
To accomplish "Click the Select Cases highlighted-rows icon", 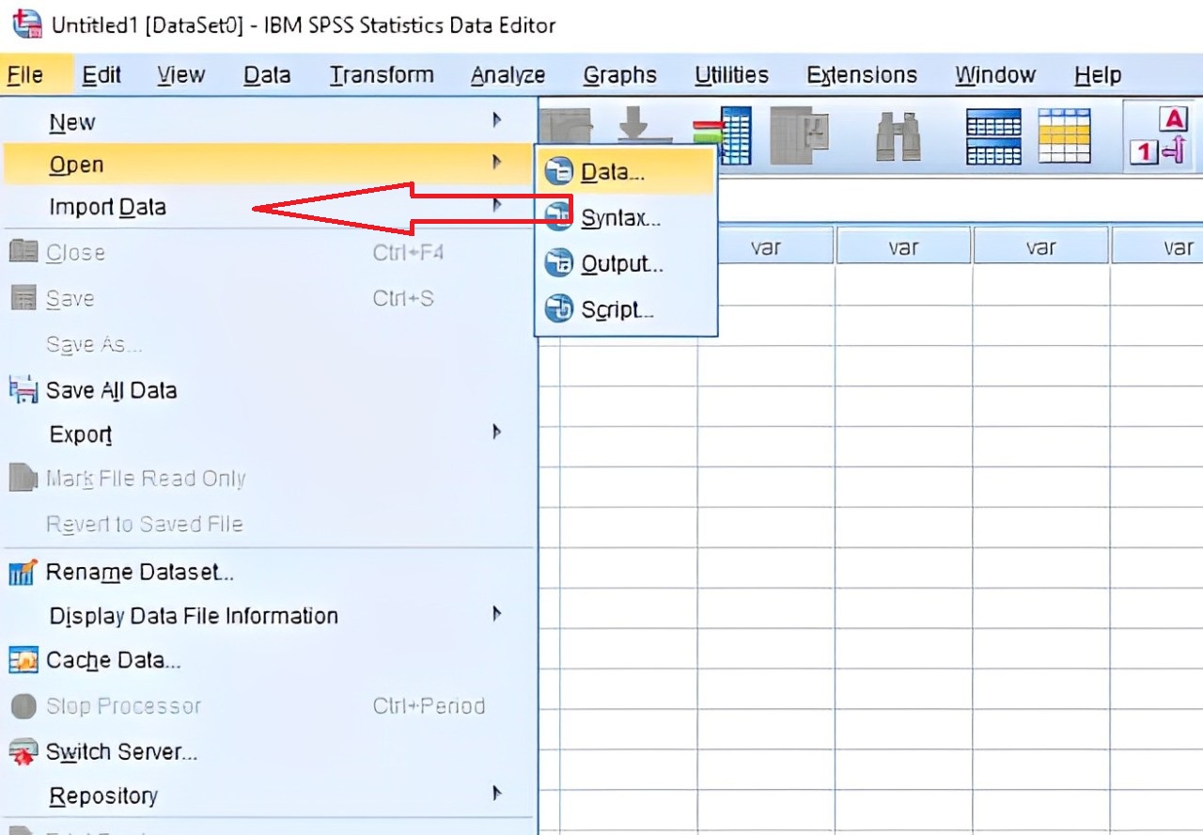I will (1065, 135).
